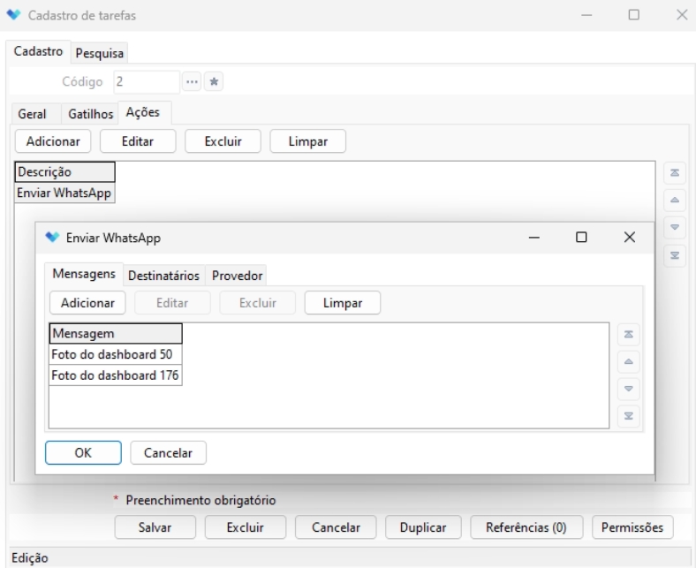Switch to the Destinatários tab
Image resolution: width=696 pixels, height=568 pixels.
click(163, 276)
